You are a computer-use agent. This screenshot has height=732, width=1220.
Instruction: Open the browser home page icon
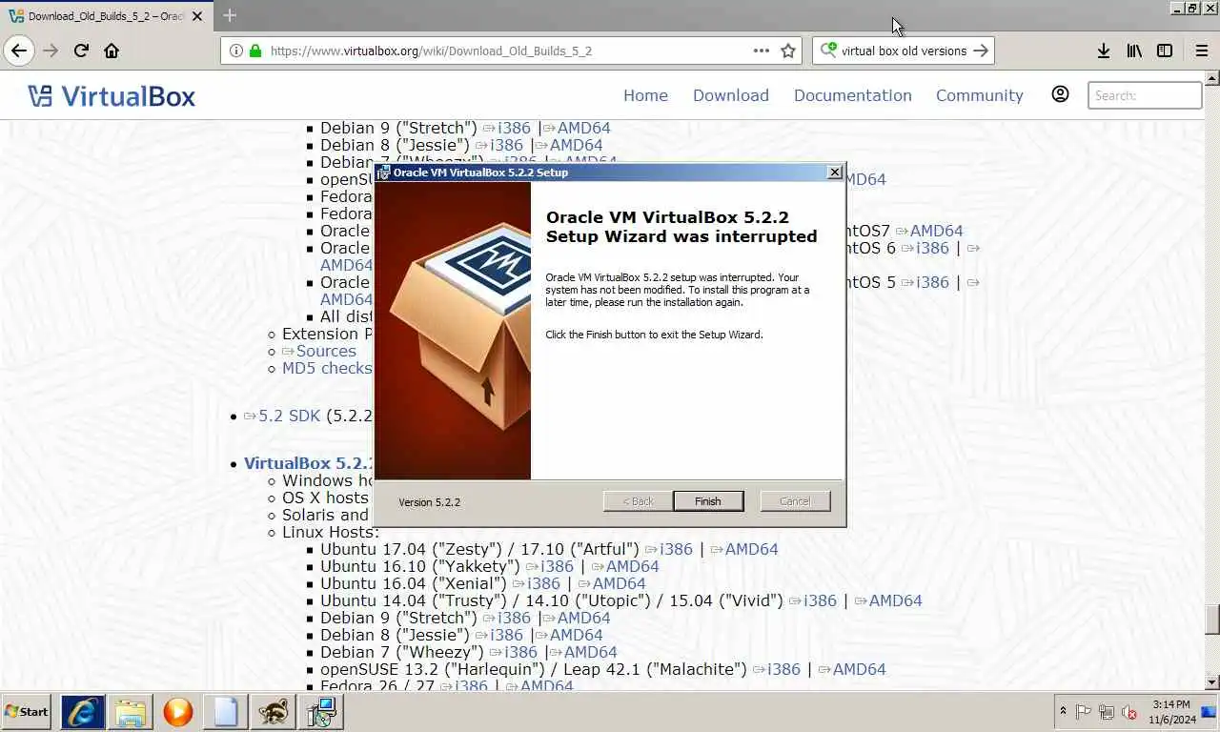coord(112,51)
